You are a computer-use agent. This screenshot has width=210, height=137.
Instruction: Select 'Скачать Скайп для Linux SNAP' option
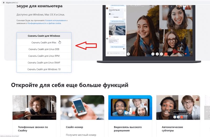44,62
